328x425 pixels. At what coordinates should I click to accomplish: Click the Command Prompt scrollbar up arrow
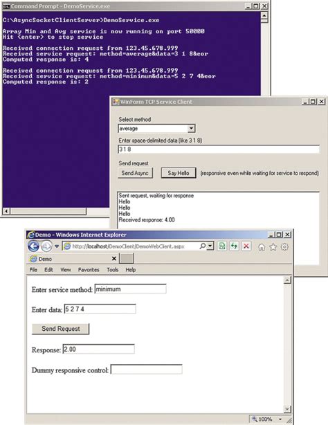coord(264,16)
